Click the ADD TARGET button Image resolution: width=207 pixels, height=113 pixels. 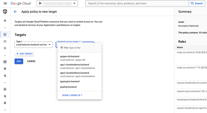coord(24,54)
